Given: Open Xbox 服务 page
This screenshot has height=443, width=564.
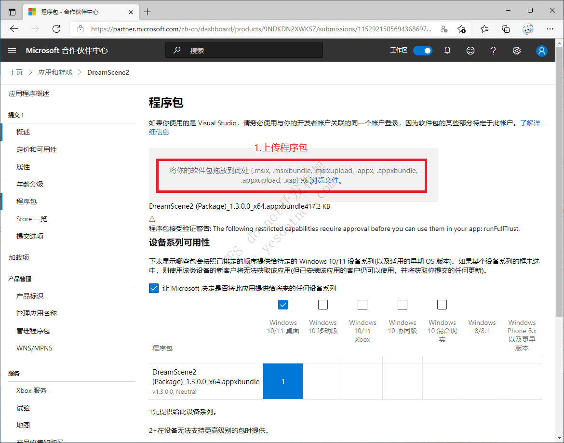Looking at the screenshot, I should pyautogui.click(x=31, y=390).
